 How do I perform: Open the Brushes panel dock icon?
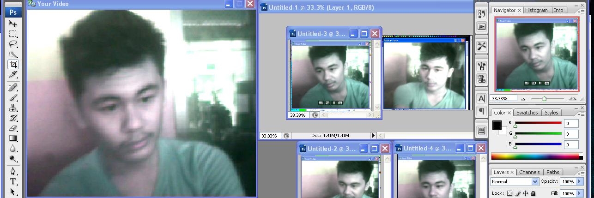coord(481,66)
